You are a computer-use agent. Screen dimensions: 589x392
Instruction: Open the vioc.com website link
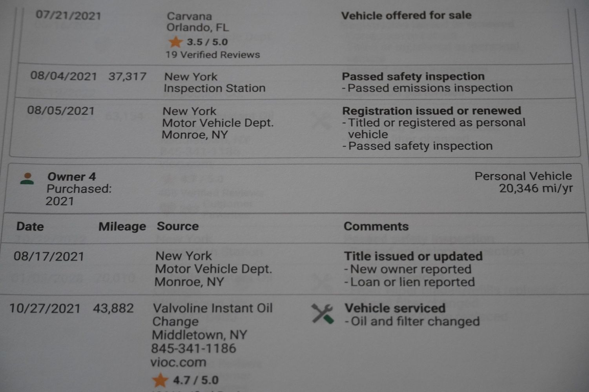pyautogui.click(x=178, y=362)
